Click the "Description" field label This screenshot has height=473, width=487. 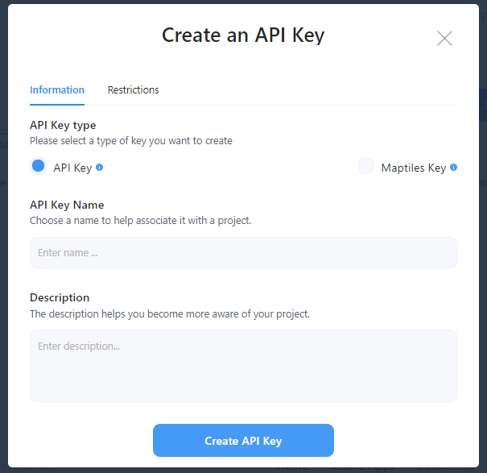pyautogui.click(x=60, y=298)
